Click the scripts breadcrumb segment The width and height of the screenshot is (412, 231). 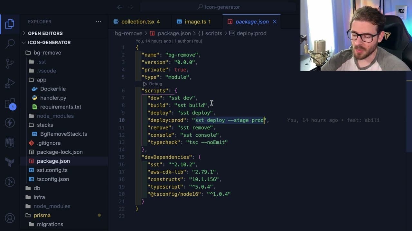pyautogui.click(x=214, y=33)
